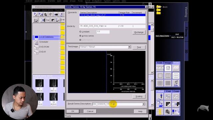This screenshot has height=120, width=213.
Task: Click the image transfer arrow icon in Patient Browser toolbar
Action: [x=43, y=20]
